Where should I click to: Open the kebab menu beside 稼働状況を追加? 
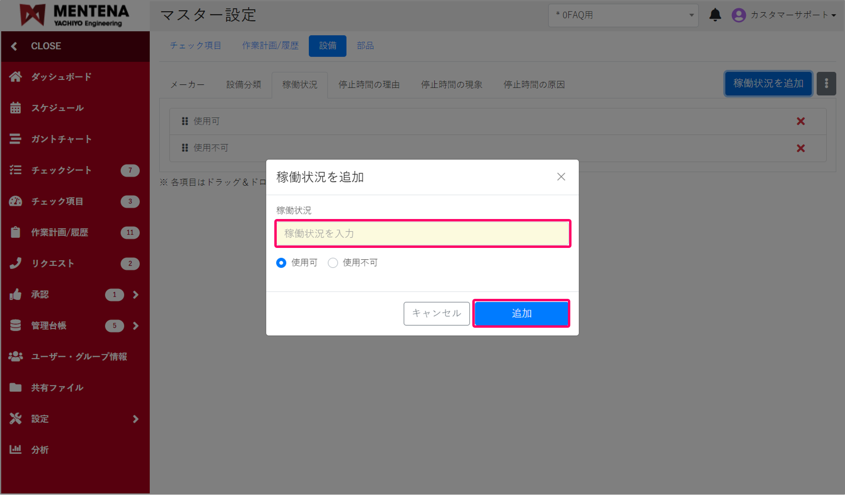[826, 83]
